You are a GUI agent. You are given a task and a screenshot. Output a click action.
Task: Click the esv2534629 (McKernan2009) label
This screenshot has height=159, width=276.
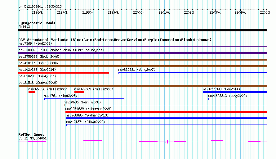[88, 109]
